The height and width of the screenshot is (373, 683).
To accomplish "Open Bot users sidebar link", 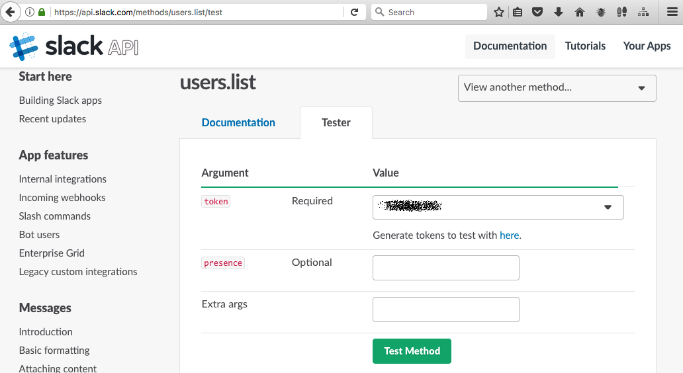I will pyautogui.click(x=39, y=235).
